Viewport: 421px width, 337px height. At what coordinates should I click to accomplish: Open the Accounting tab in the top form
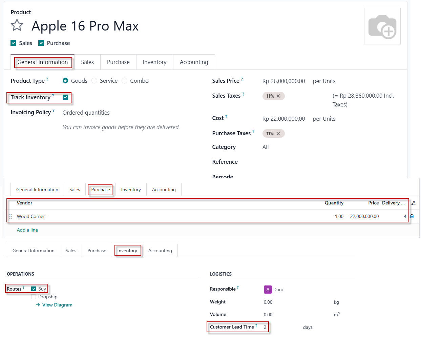194,62
